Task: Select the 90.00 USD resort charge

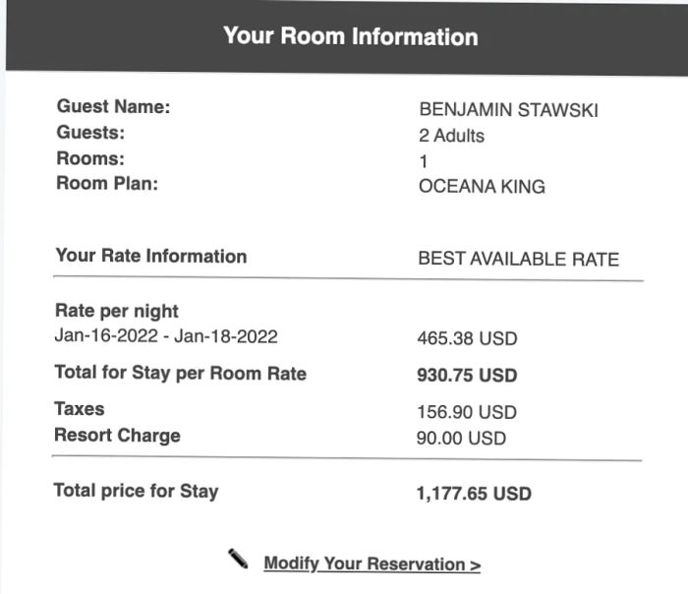Action: tap(461, 439)
